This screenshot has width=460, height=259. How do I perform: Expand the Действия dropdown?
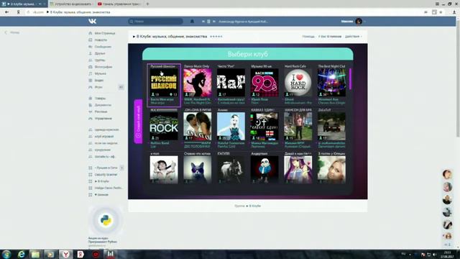tap(353, 37)
